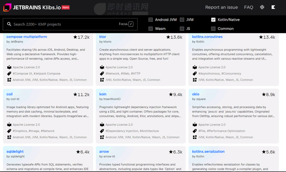Click platforms icon on ktor card
This screenshot has width=286, height=172.
point(102,80)
